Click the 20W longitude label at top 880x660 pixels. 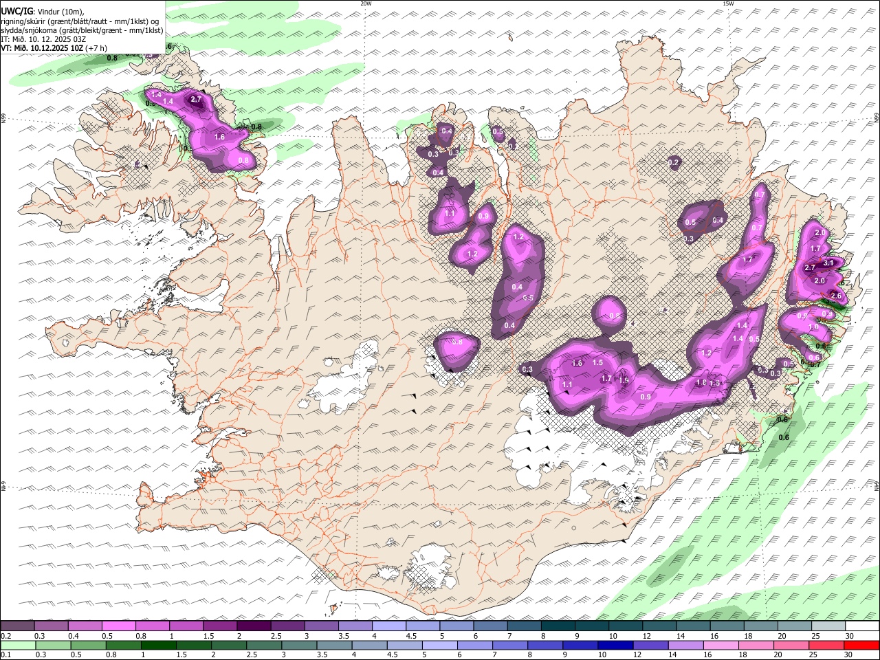[x=366, y=3]
